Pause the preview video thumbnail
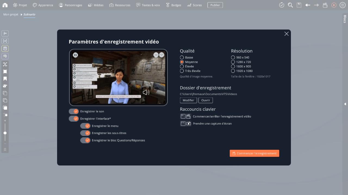The width and height of the screenshot is (348, 195). (75, 55)
